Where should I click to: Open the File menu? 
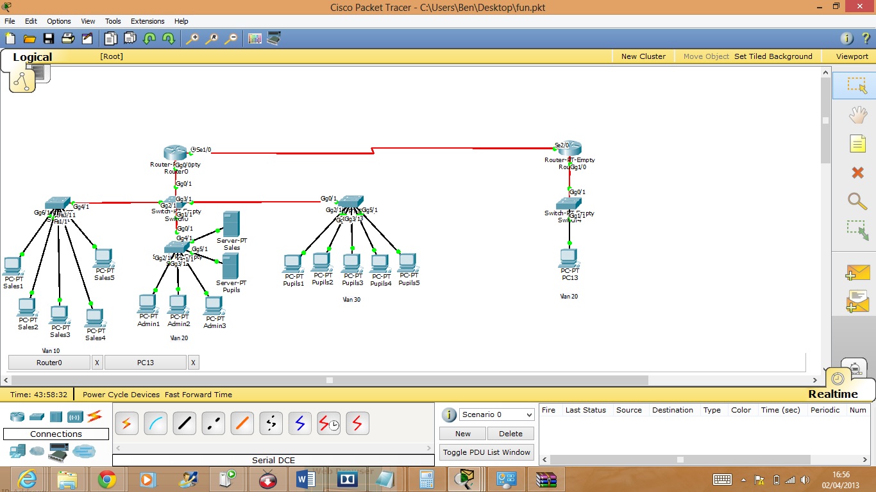[x=10, y=21]
